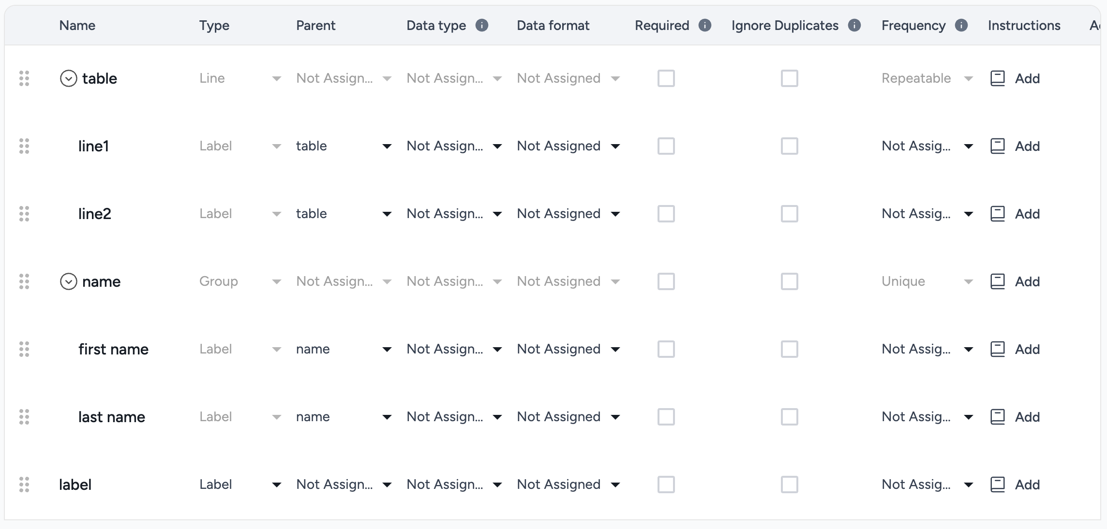The height and width of the screenshot is (529, 1107).
Task: Collapse the table group
Action: tap(68, 78)
